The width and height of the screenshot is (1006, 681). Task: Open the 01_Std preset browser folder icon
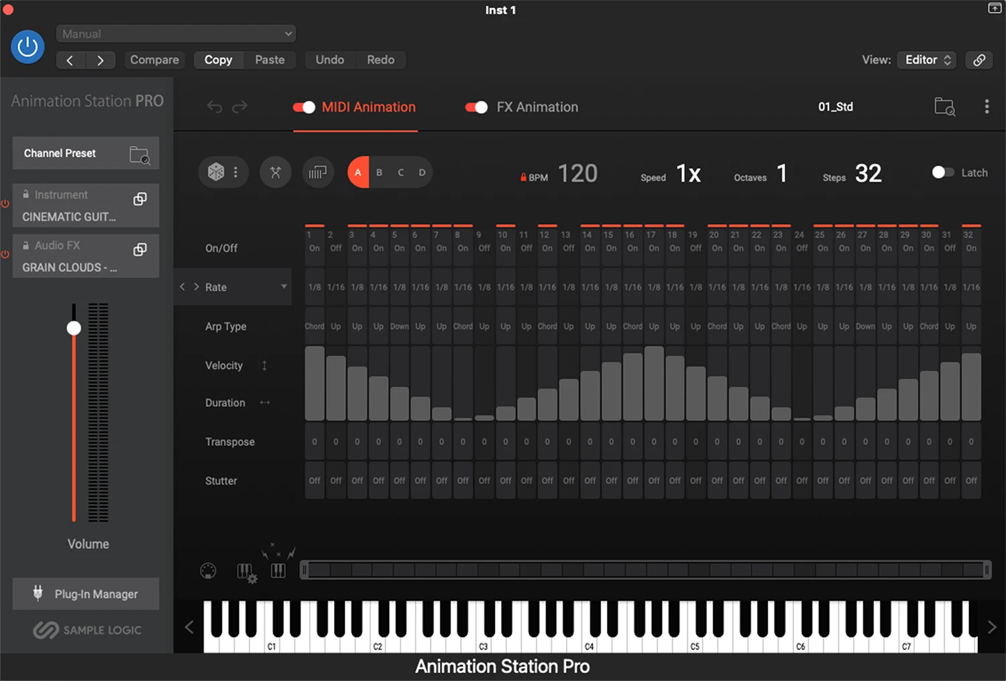coord(945,107)
